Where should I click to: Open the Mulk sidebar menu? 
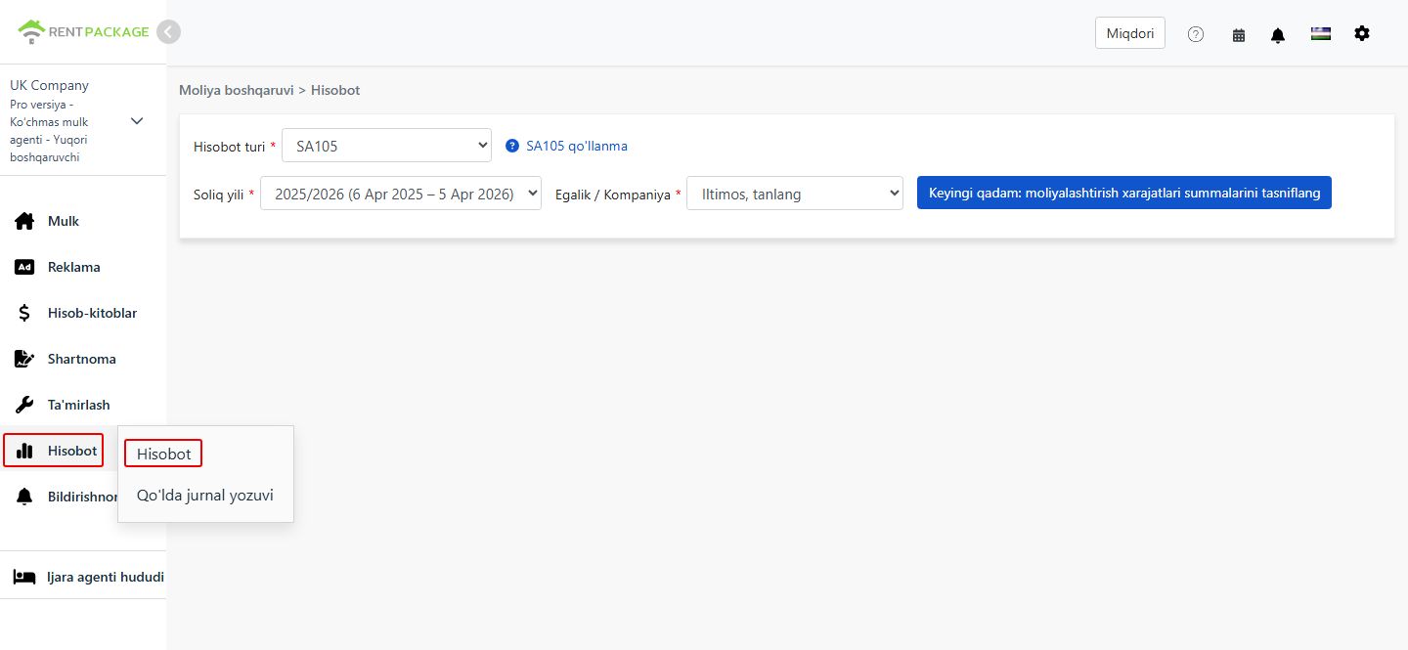click(64, 221)
